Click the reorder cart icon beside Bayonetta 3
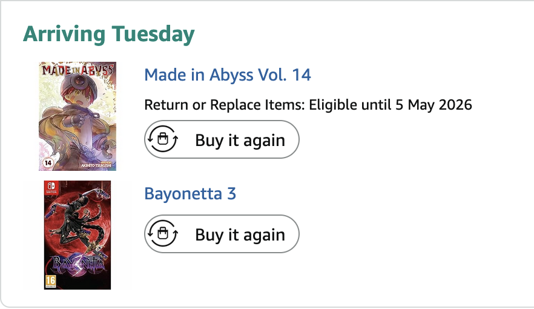Image resolution: width=534 pixels, height=309 pixels. click(162, 234)
